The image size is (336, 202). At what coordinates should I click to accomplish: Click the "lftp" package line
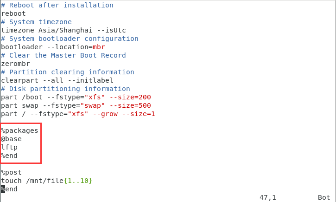click(9, 147)
